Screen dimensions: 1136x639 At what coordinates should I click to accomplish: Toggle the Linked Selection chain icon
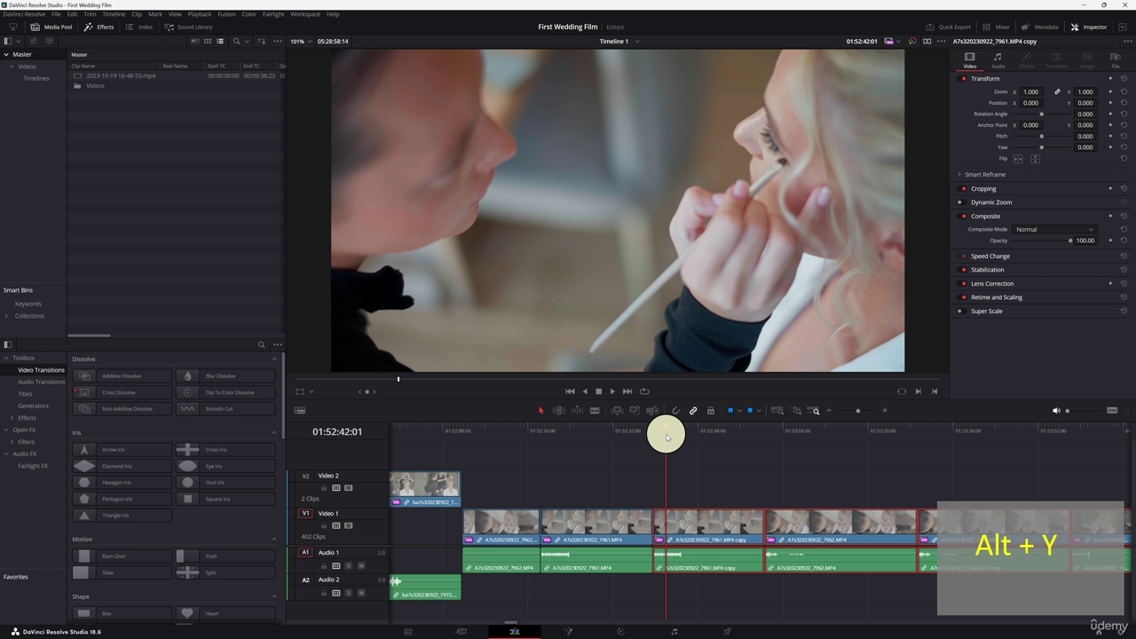click(693, 411)
